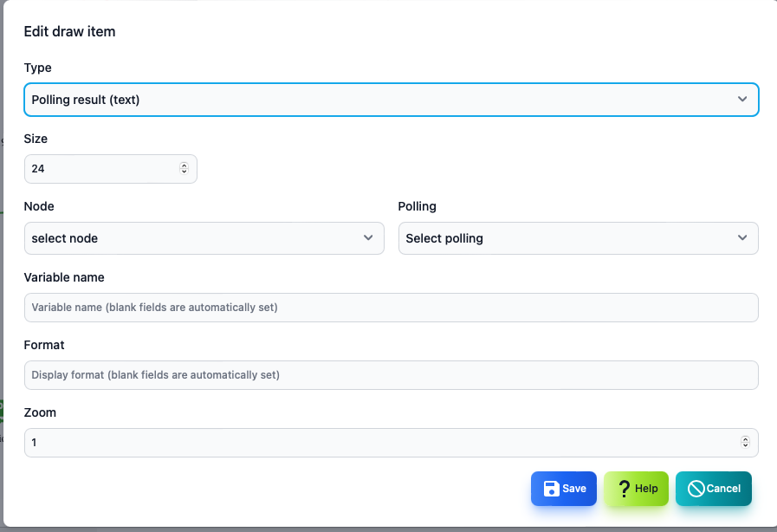Click the prohibition circle icon on Cancel
The image size is (777, 532).
pyautogui.click(x=696, y=489)
